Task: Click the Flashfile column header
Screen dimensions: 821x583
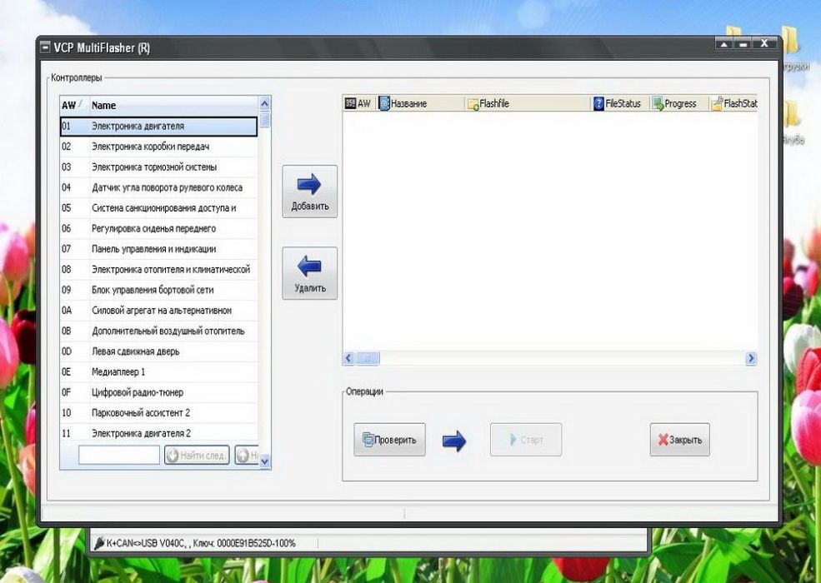Action: [528, 103]
